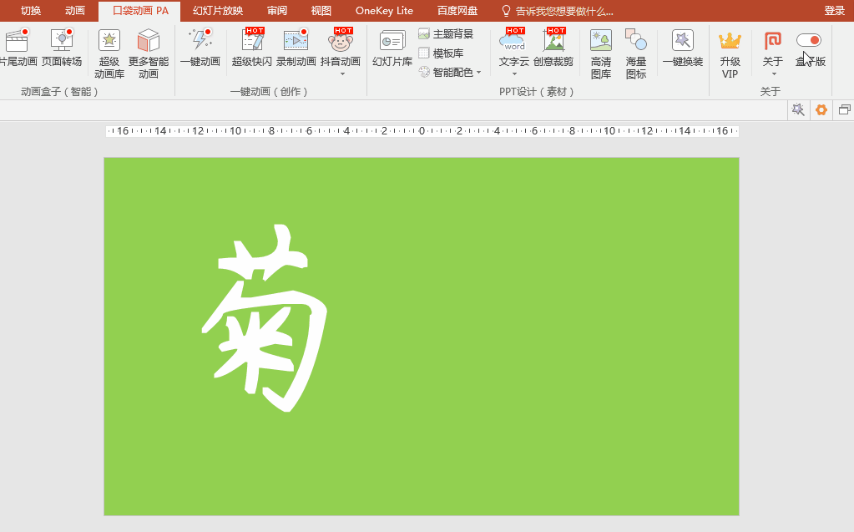Launch the 超级快闪 quick flash tool
Screen dimensions: 854x532
250,52
